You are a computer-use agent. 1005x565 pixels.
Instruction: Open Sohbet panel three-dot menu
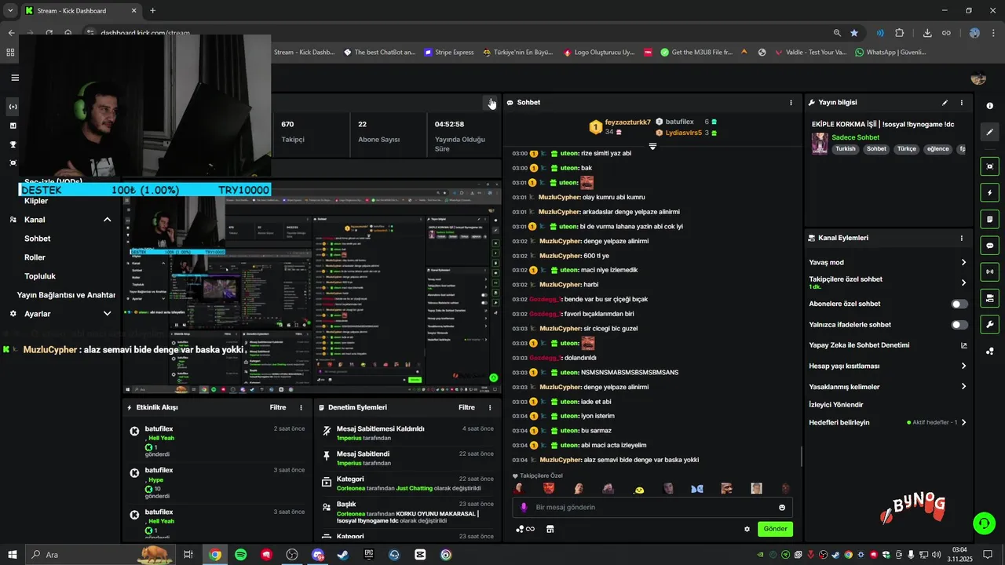coord(791,103)
